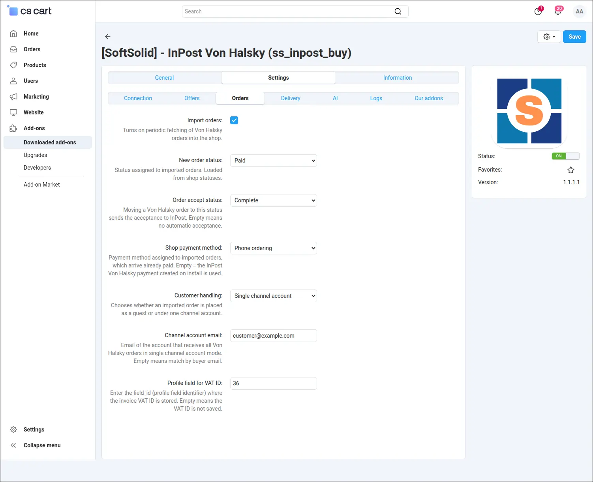
Task: Switch to the Information tab
Action: 398,78
